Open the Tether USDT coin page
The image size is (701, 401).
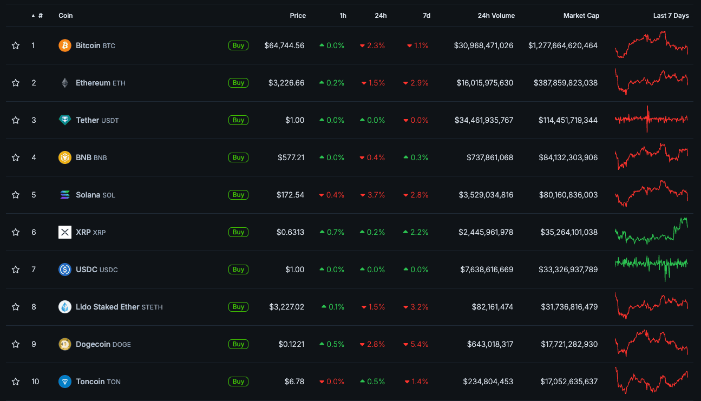[97, 120]
